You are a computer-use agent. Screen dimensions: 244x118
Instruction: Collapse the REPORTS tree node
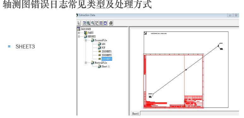[79, 36]
